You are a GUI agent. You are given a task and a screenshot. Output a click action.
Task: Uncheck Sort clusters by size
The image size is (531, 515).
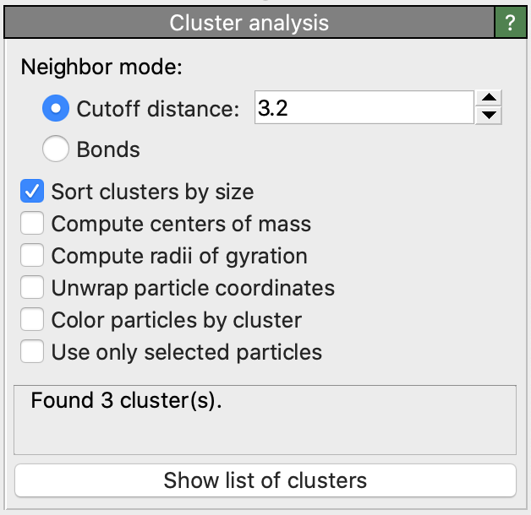coord(32,192)
